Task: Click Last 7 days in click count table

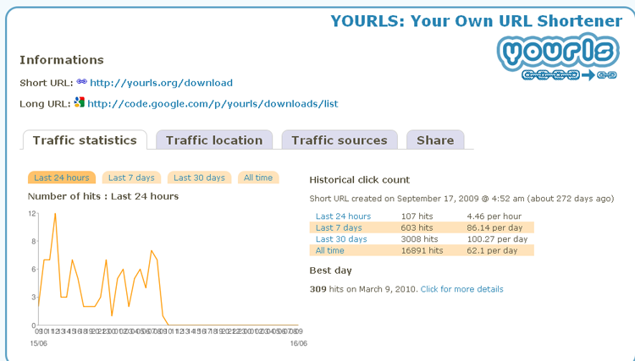Action: pos(339,228)
